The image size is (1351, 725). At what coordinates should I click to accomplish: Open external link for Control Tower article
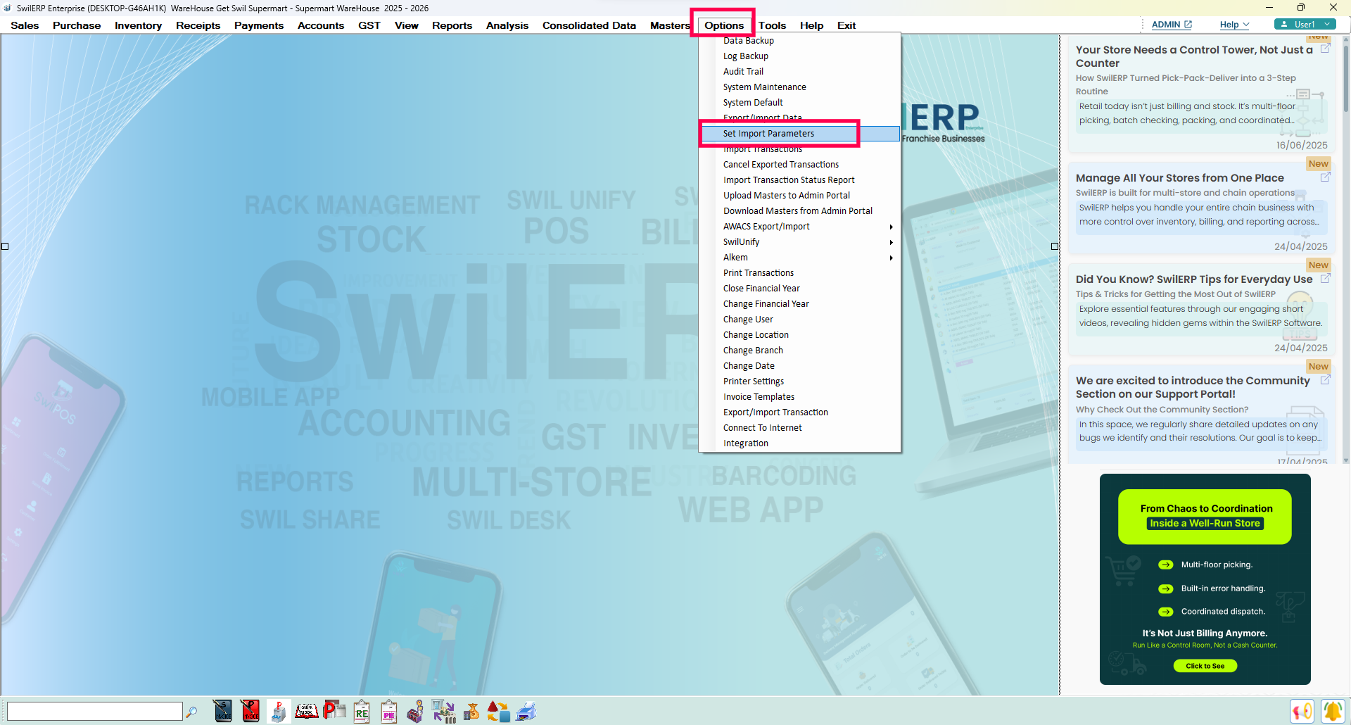(x=1325, y=49)
